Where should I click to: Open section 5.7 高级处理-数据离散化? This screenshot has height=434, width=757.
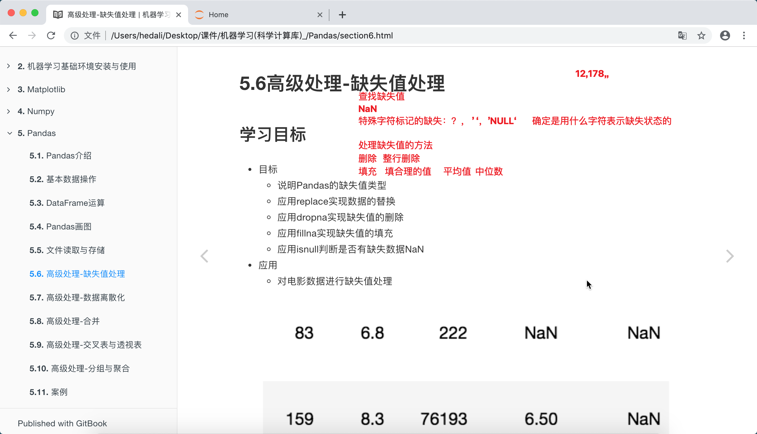pyautogui.click(x=77, y=297)
